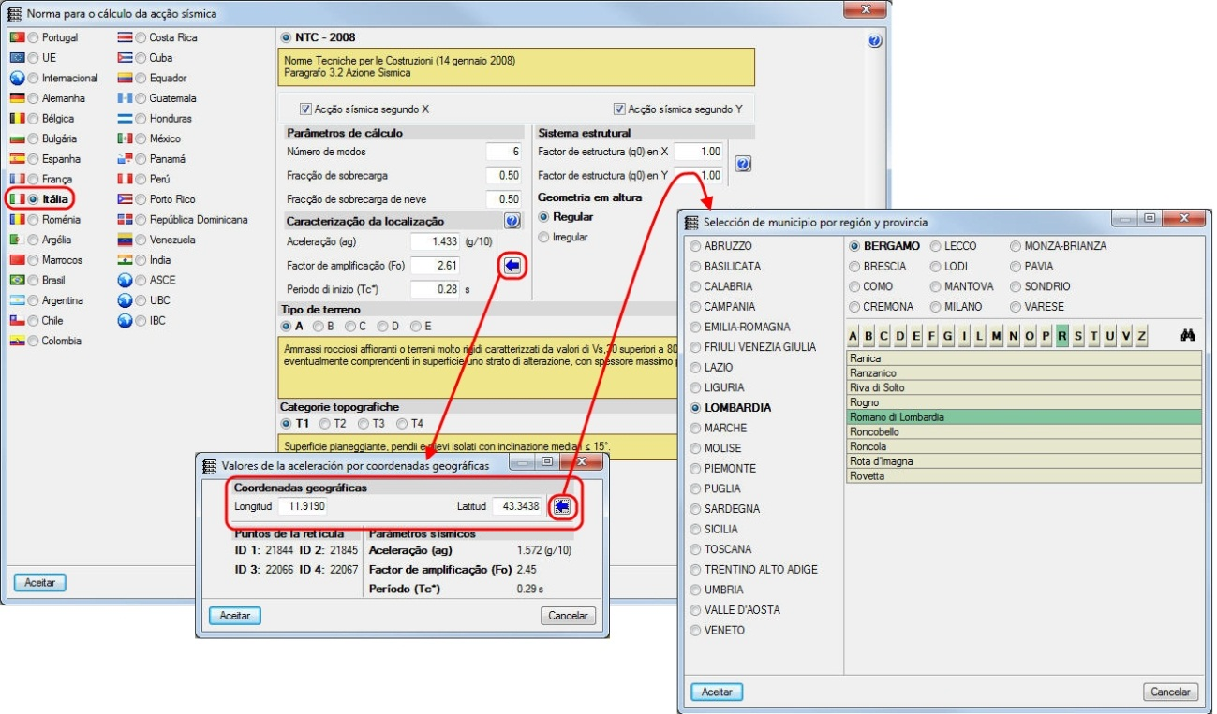Click Aceitar in the Norma seismic window
The height and width of the screenshot is (714, 1217).
tap(39, 583)
